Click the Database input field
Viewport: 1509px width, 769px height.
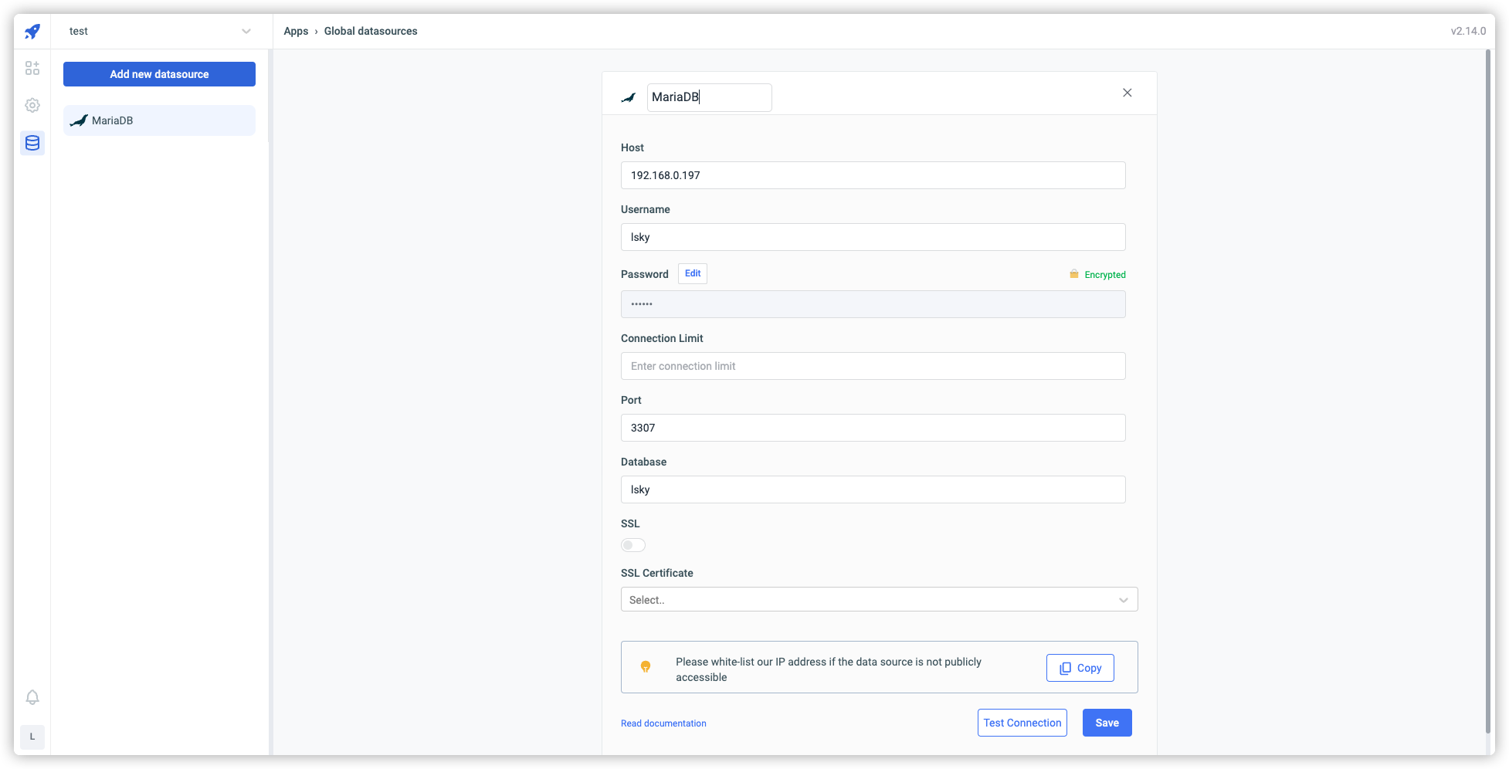(873, 490)
